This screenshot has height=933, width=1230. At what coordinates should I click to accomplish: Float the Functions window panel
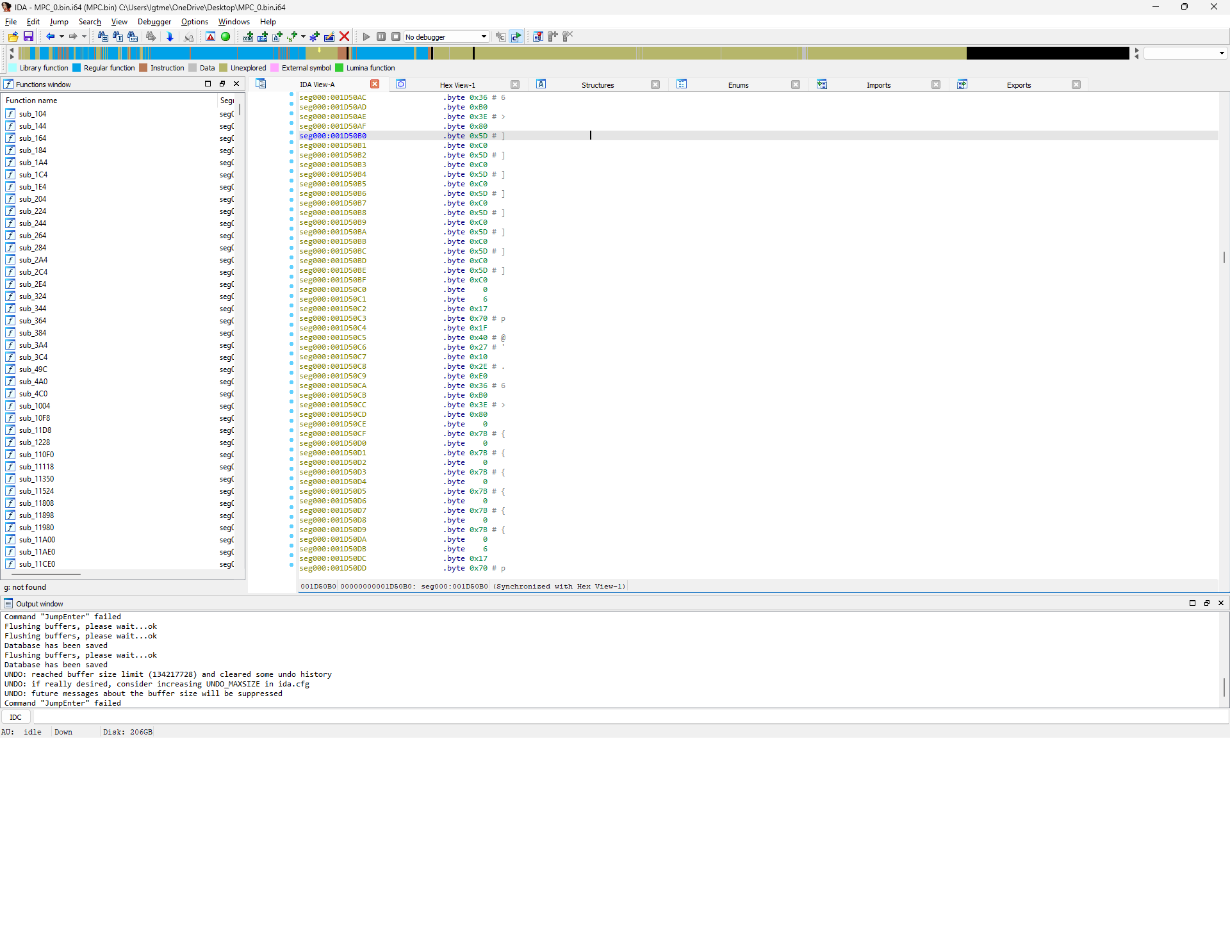[x=222, y=84]
